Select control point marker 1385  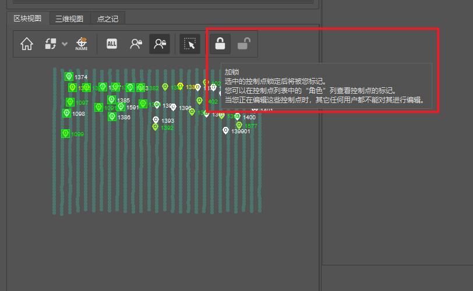tap(112, 100)
